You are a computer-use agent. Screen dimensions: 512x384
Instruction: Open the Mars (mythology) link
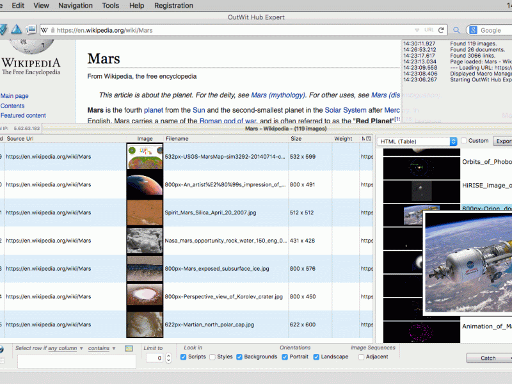pyautogui.click(x=278, y=95)
